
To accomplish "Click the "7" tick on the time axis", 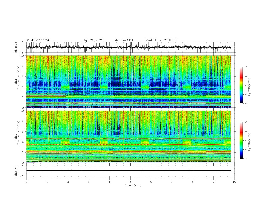I will pos(172,182).
